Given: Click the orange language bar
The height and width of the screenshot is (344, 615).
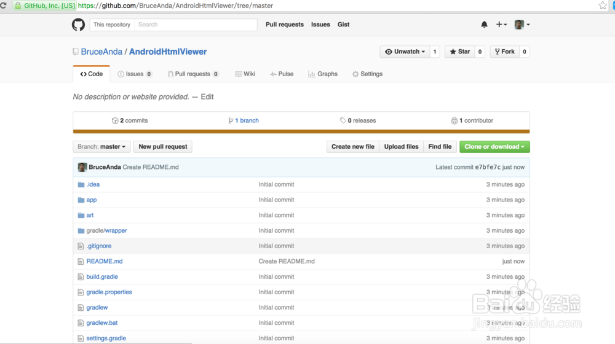Looking at the screenshot, I should click(x=301, y=131).
